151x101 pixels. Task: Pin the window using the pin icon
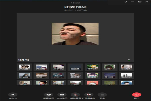[x=126, y=2]
